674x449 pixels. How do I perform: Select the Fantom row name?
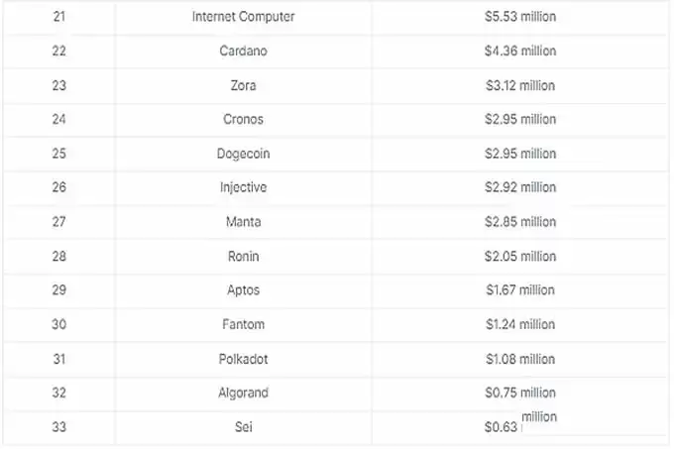click(x=243, y=324)
